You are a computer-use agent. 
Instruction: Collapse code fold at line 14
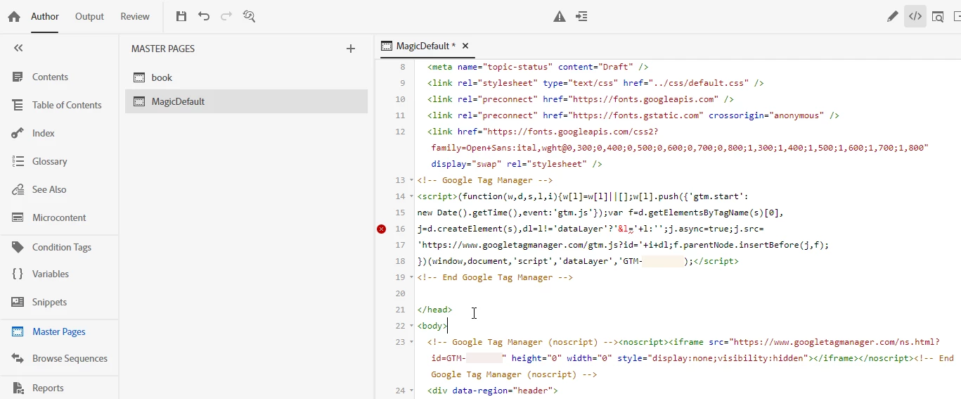(412, 196)
